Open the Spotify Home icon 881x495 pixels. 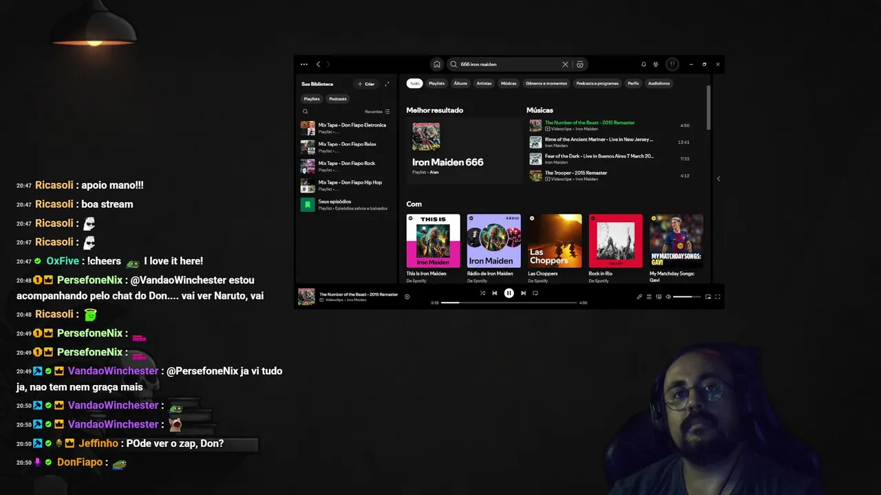pyautogui.click(x=436, y=64)
